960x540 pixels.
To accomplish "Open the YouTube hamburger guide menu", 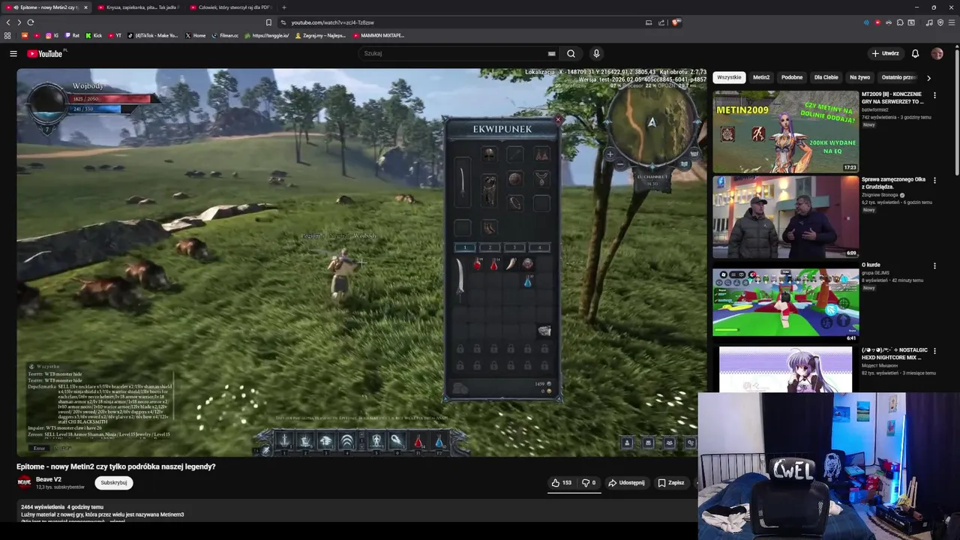I will [x=13, y=53].
